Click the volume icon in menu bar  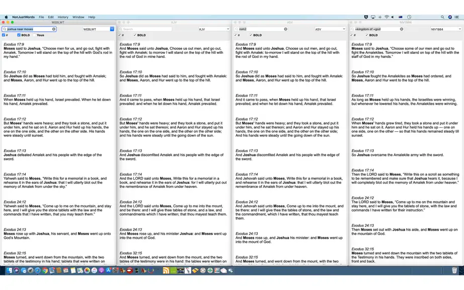(393, 17)
